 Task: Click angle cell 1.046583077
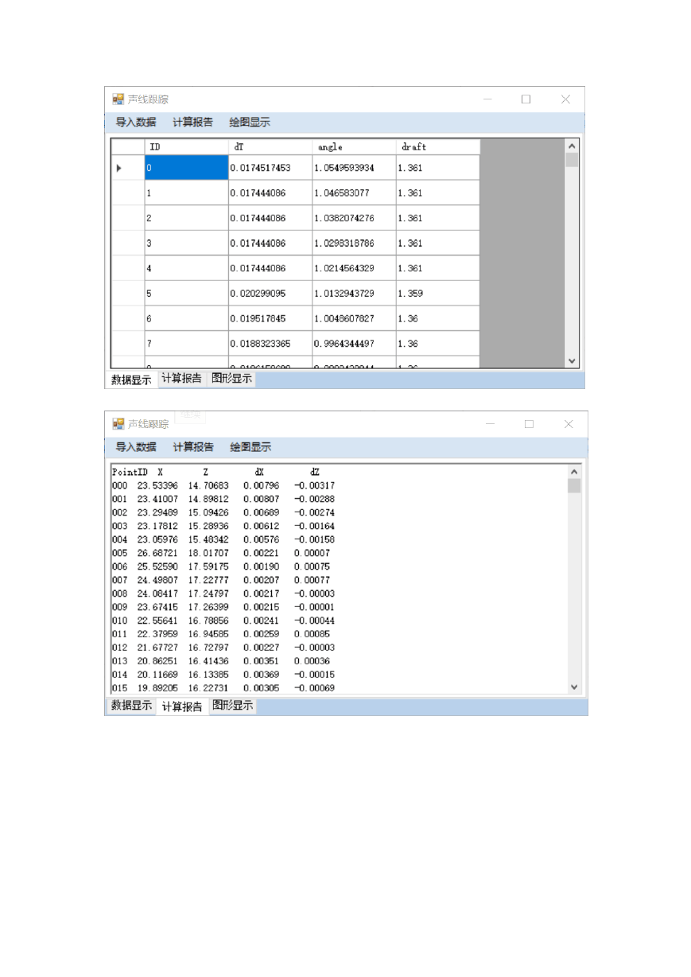pyautogui.click(x=354, y=193)
